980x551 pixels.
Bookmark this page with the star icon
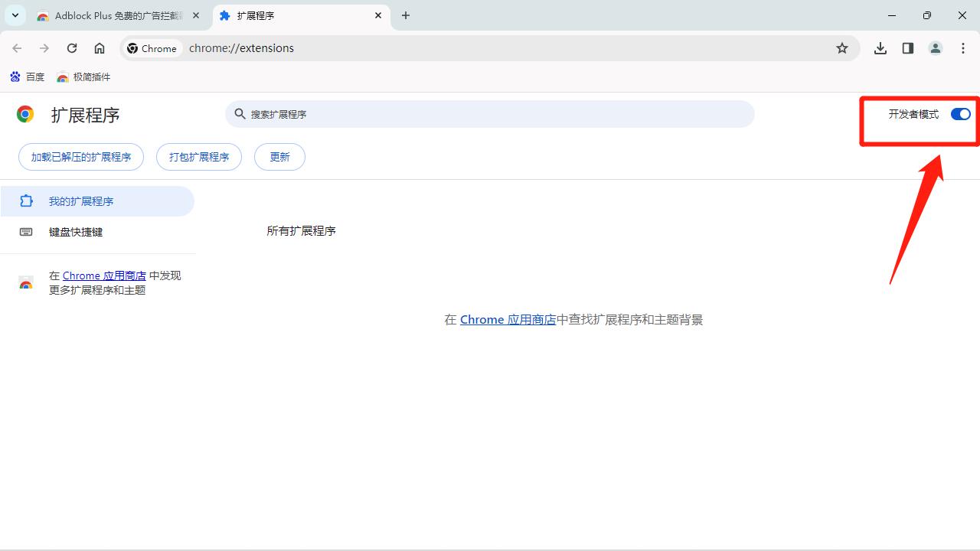tap(842, 47)
